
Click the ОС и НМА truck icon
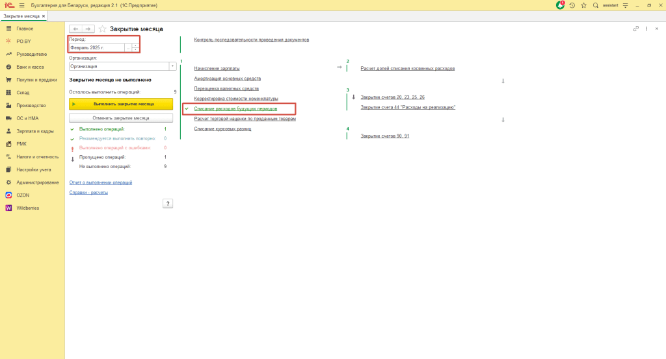point(8,118)
